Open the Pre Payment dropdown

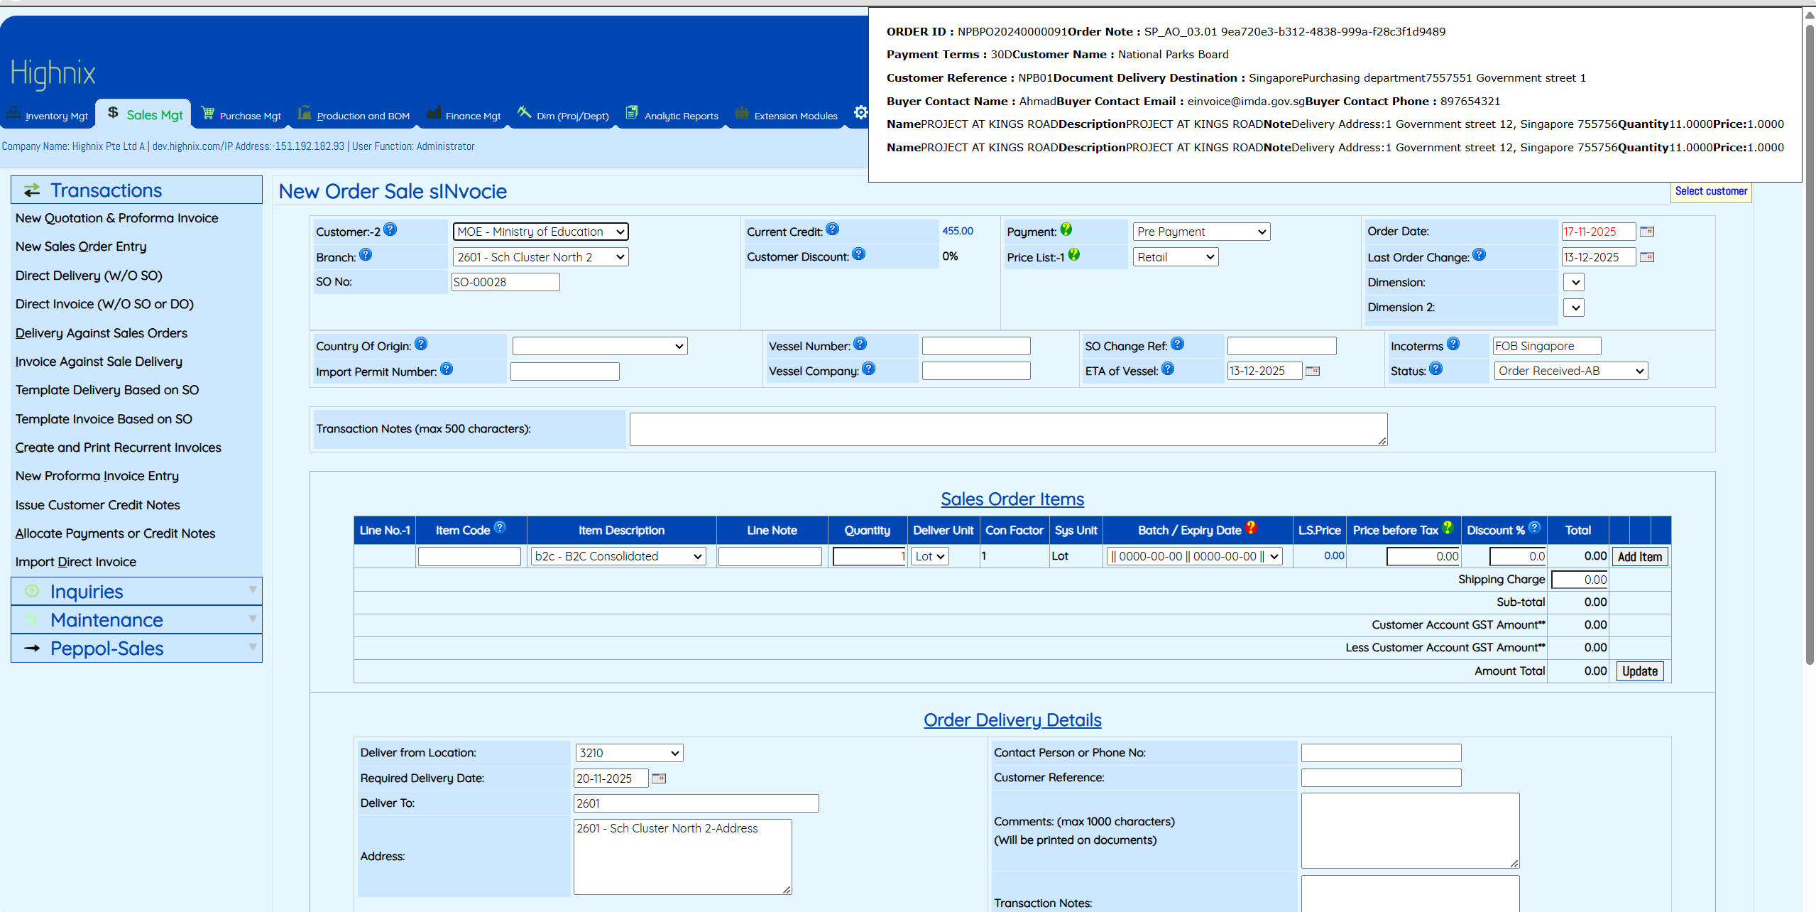[1201, 232]
